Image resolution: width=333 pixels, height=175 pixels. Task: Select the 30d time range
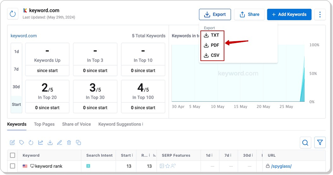click(x=16, y=87)
